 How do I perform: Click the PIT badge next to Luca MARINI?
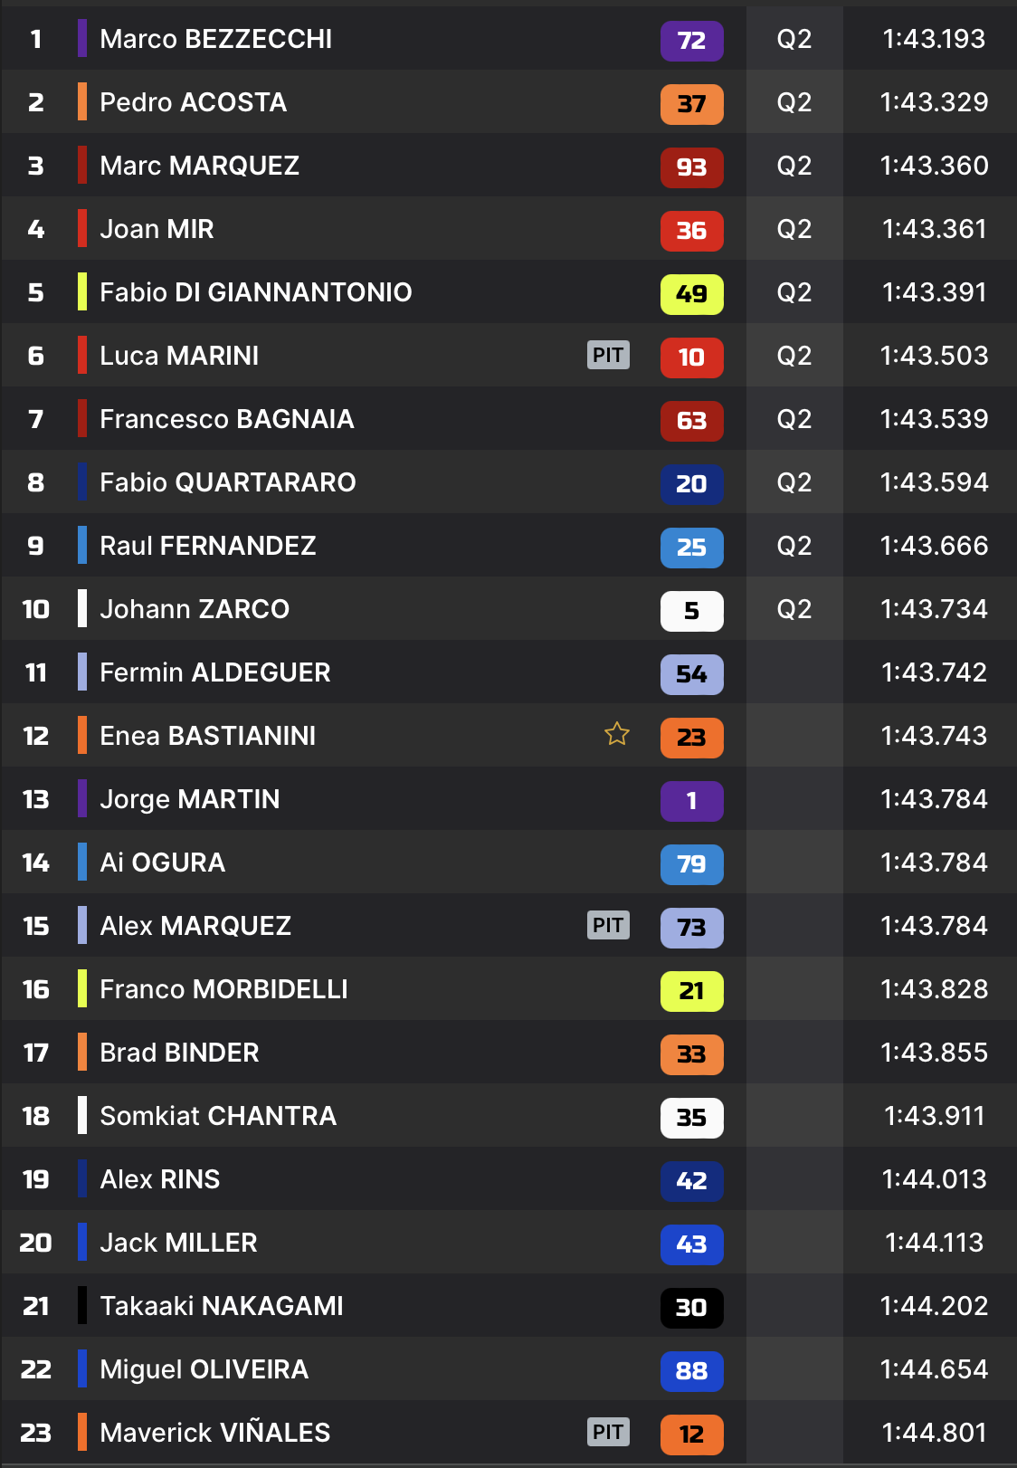(608, 355)
